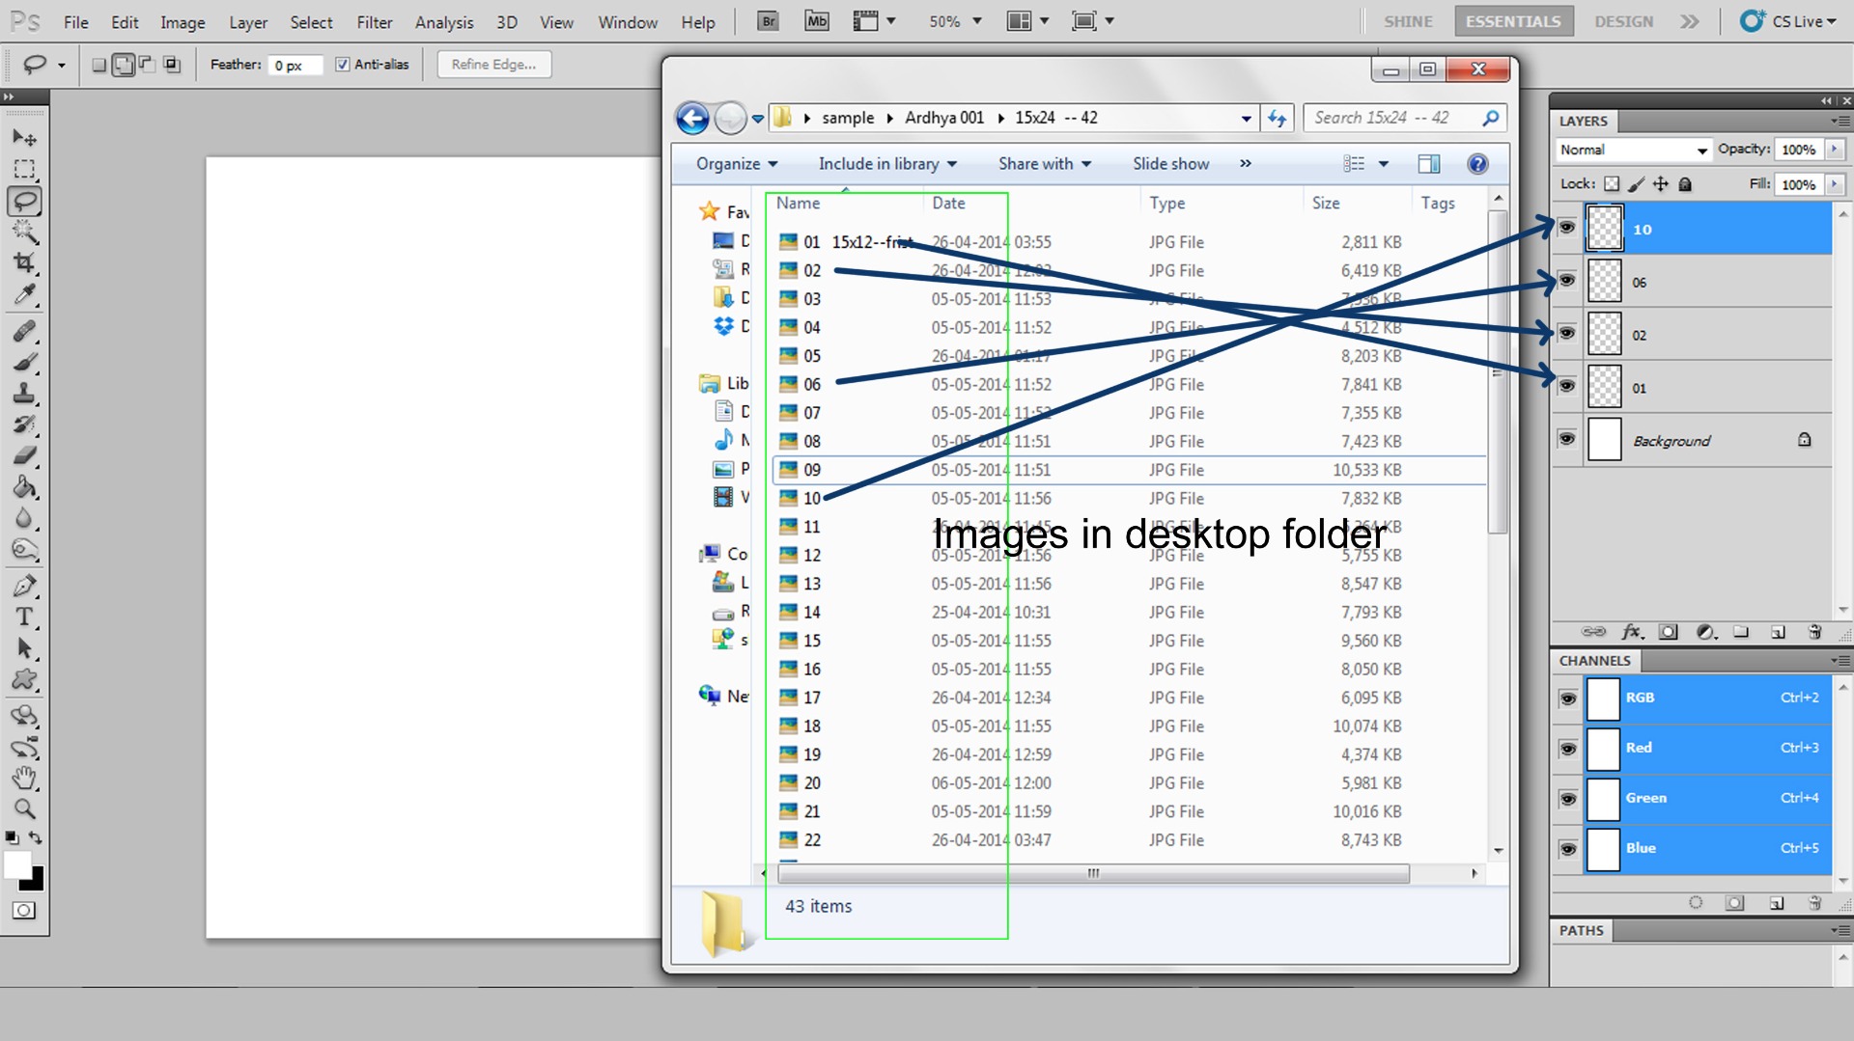Hide layer 10 visibility eye
1854x1041 pixels.
[x=1566, y=228]
